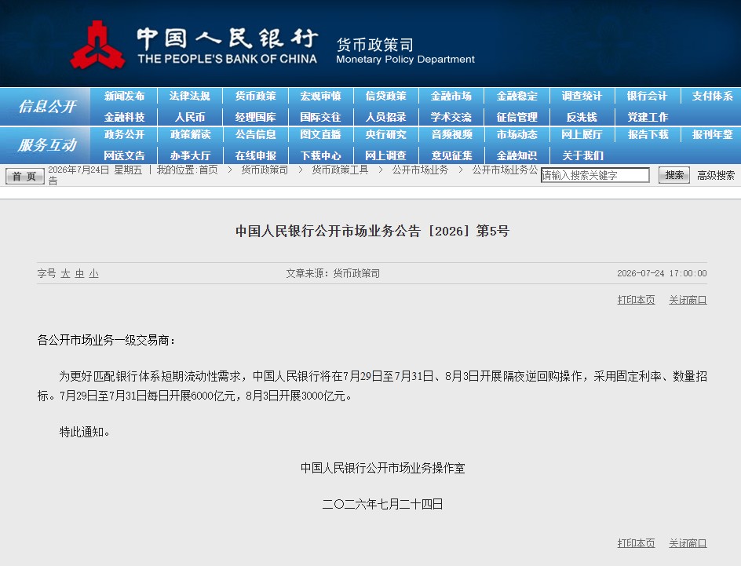The image size is (741, 566).
Task: Open 政务公开 under 服务互动
Action: pos(124,135)
